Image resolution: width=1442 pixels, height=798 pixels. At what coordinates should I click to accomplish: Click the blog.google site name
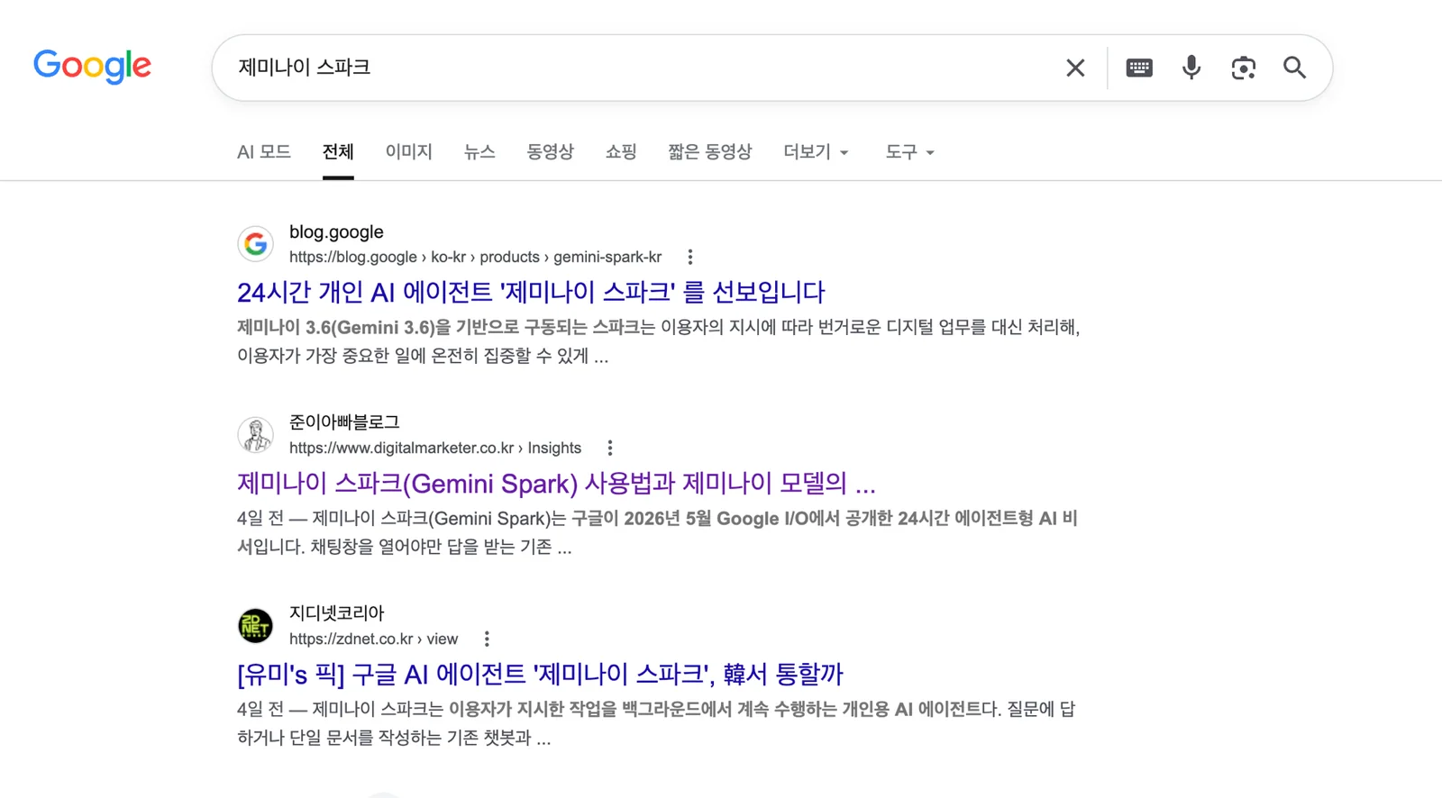click(x=336, y=232)
